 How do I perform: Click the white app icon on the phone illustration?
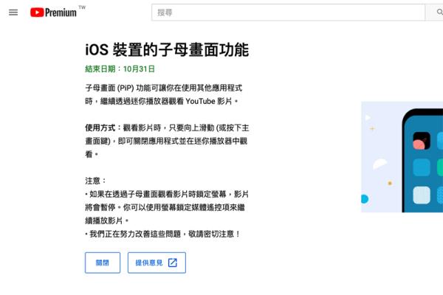422,195
